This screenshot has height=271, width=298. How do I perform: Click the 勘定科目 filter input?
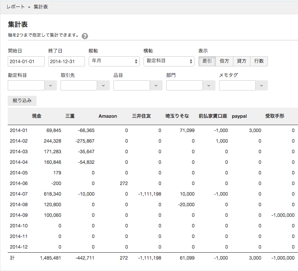tap(26, 85)
